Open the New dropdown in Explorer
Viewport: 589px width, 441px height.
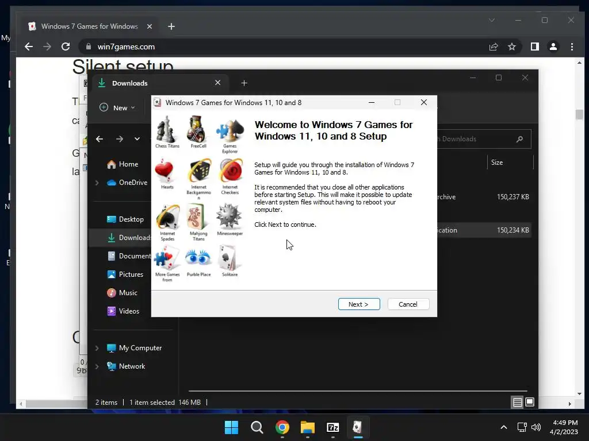(x=117, y=107)
